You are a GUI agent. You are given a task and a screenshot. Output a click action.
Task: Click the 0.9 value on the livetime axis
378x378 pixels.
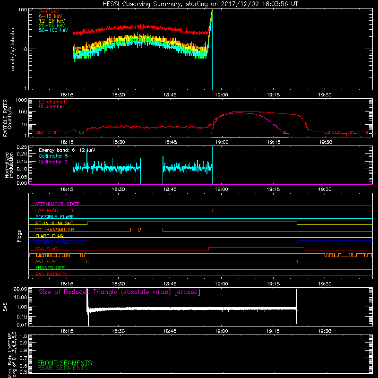point(23,343)
